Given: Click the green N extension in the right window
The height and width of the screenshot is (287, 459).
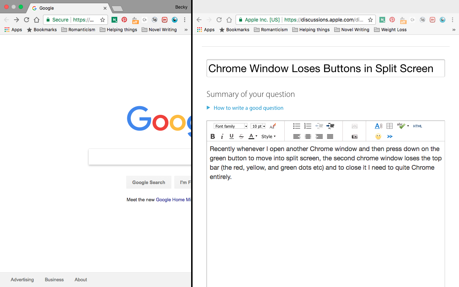Looking at the screenshot, I should pyautogui.click(x=382, y=20).
